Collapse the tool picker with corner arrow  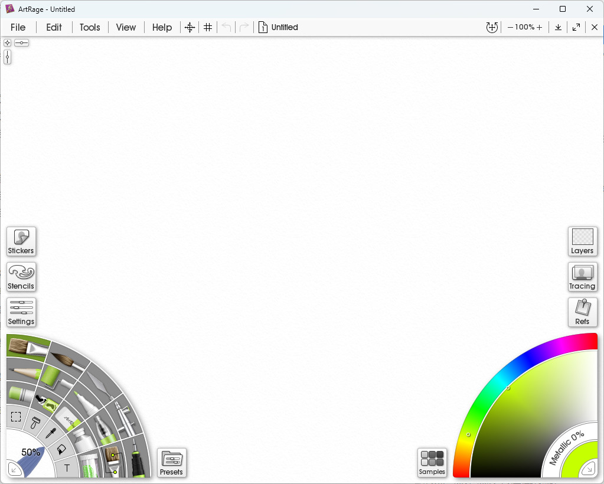click(14, 469)
